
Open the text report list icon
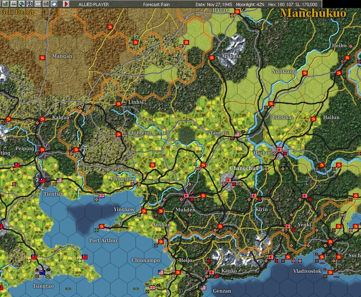point(46,4)
